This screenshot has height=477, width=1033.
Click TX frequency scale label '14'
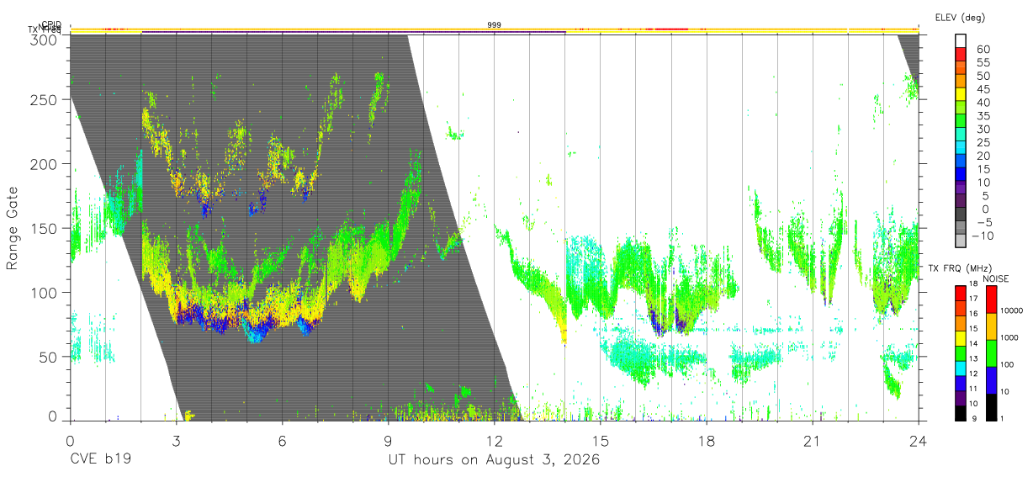click(x=973, y=343)
